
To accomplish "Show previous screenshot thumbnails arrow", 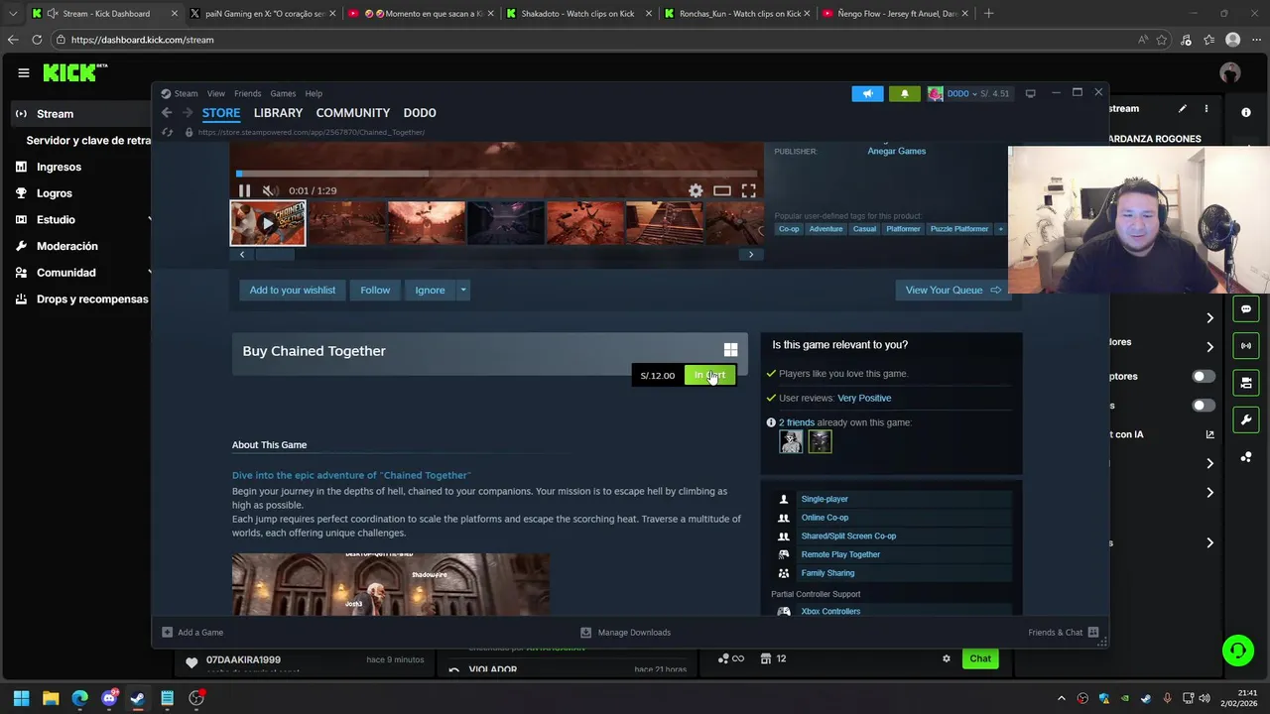I will pos(242,255).
